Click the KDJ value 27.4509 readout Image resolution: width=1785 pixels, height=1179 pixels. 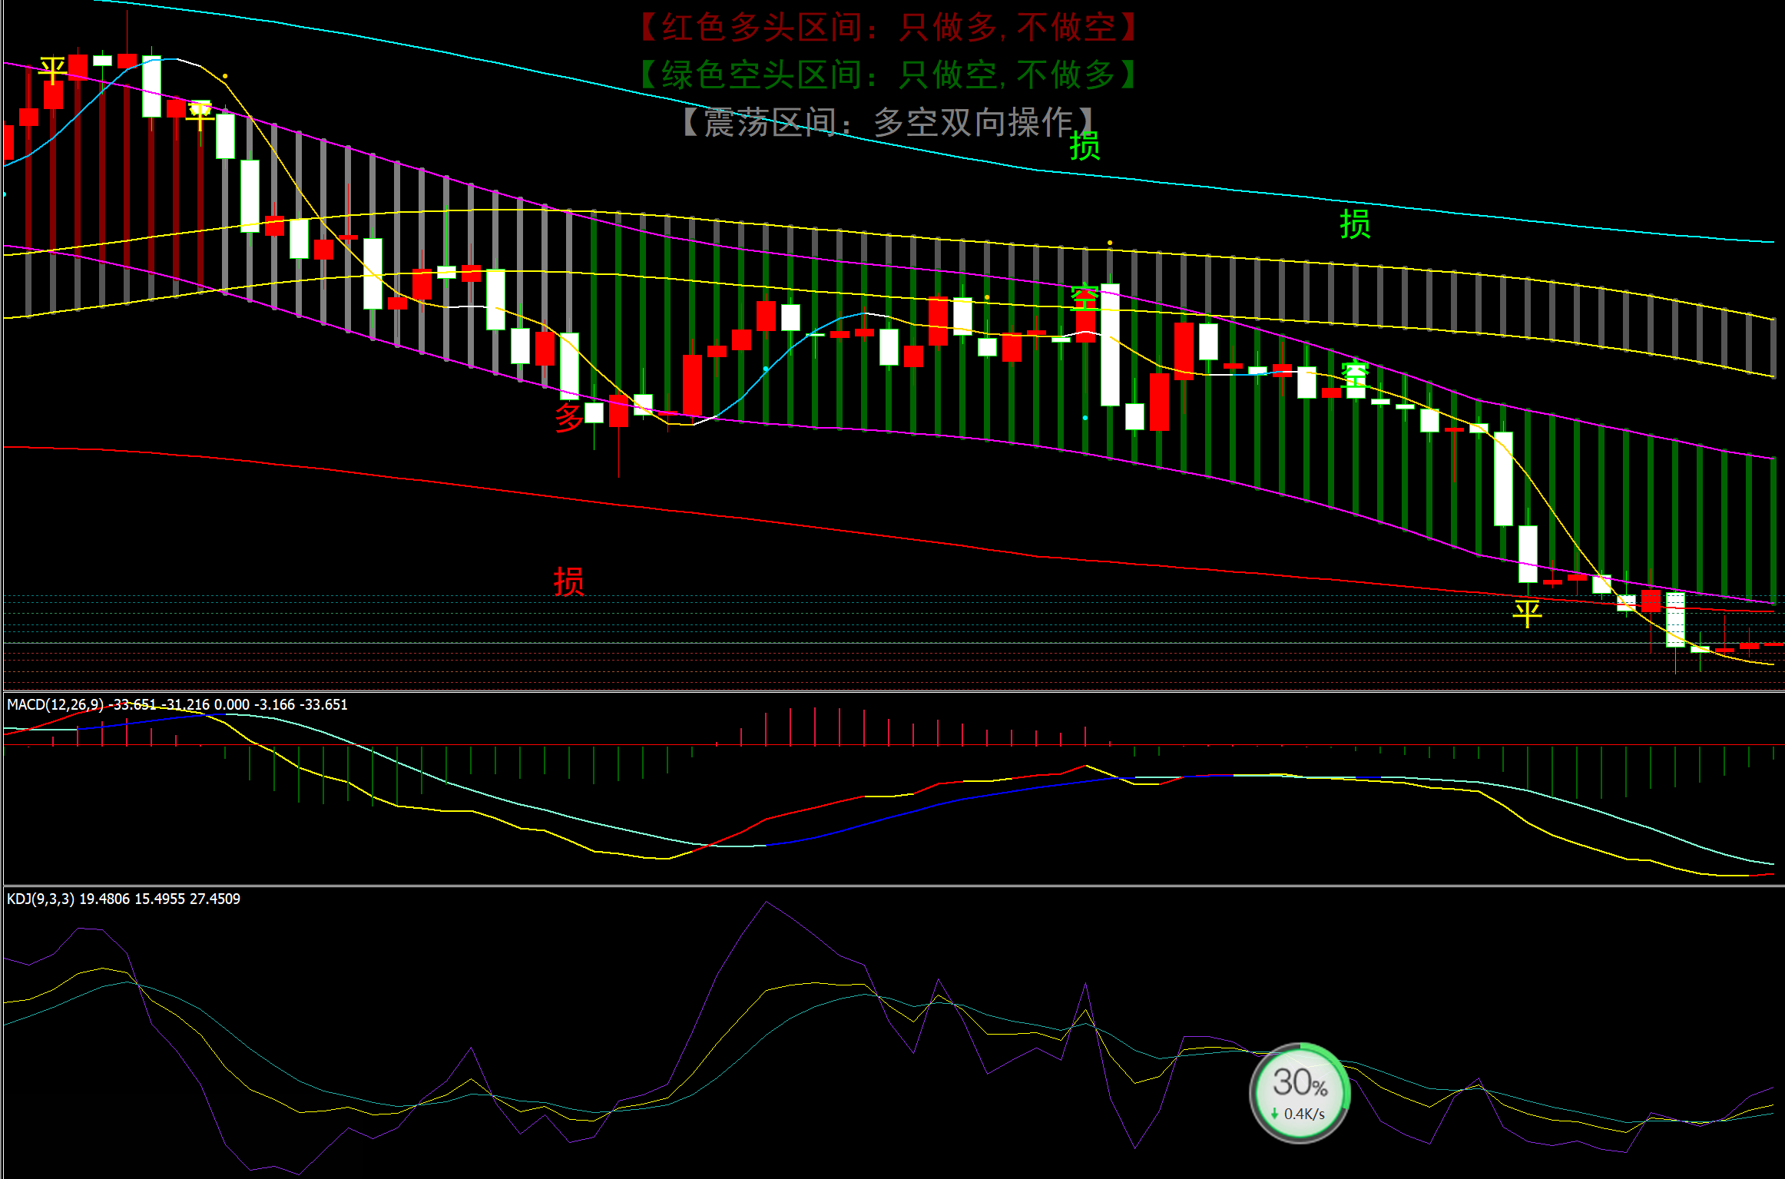point(214,899)
